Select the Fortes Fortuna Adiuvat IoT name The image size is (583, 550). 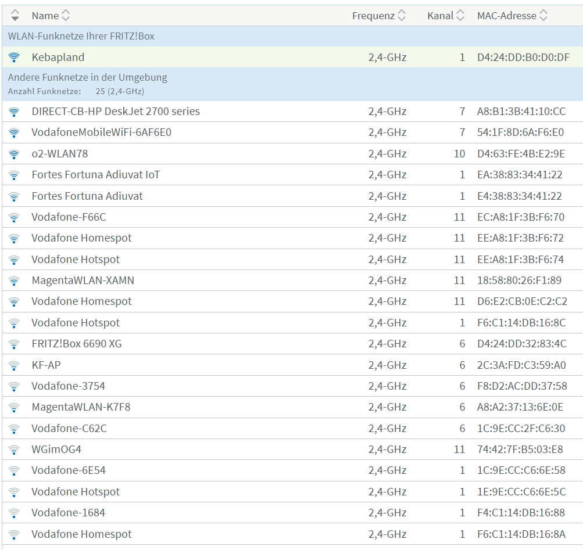(96, 175)
